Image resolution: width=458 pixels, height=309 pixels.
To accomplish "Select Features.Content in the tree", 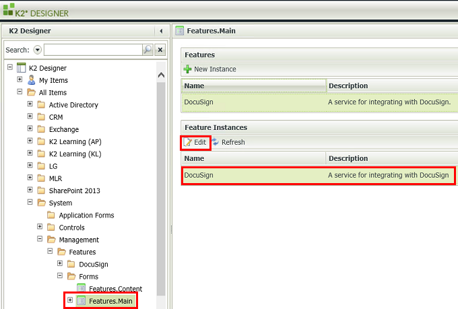I will [115, 289].
